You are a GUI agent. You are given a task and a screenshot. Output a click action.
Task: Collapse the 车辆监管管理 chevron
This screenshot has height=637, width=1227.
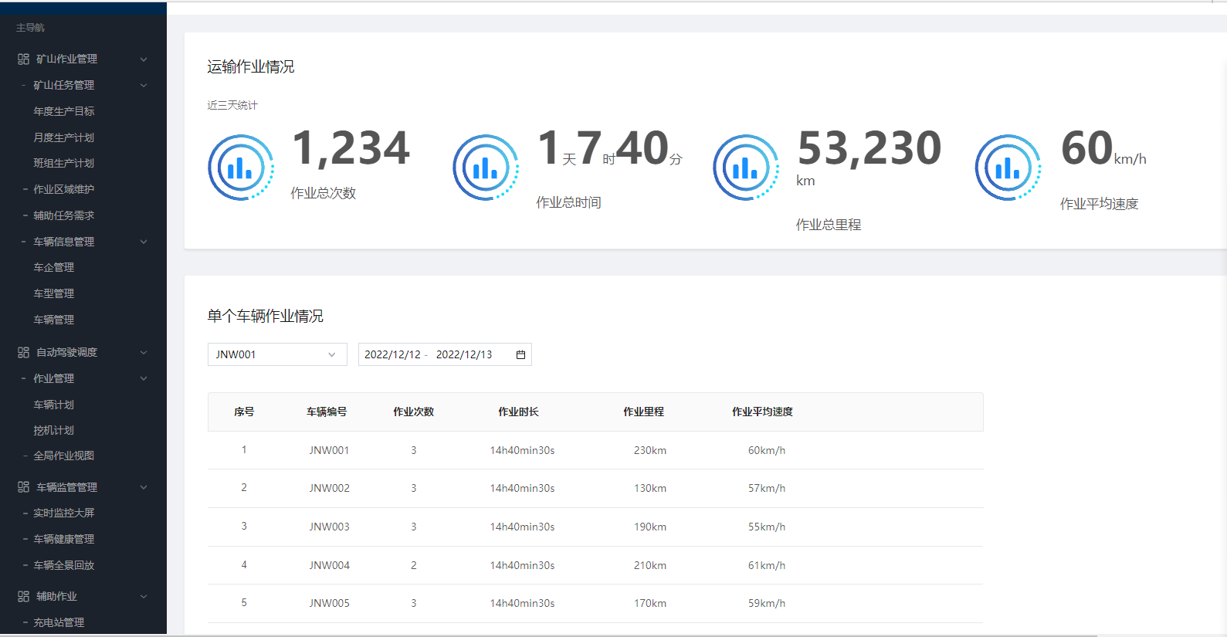(144, 487)
